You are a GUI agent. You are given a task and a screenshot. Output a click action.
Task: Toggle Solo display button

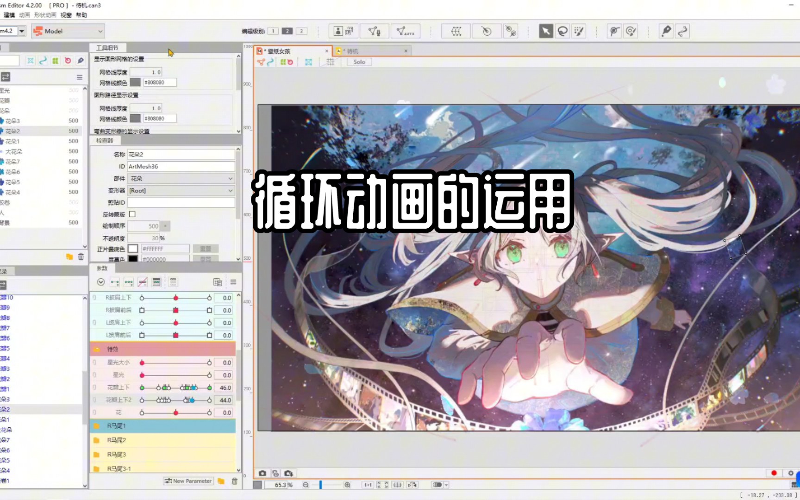tap(359, 62)
